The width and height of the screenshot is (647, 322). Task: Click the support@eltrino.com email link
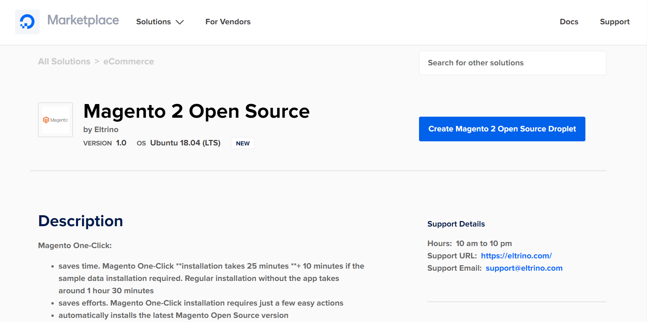[524, 268]
